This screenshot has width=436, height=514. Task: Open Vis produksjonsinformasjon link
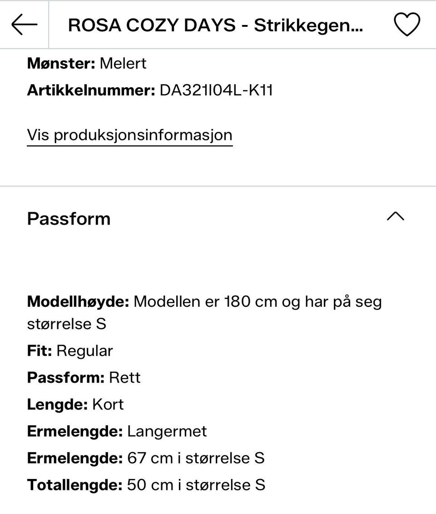(x=129, y=135)
